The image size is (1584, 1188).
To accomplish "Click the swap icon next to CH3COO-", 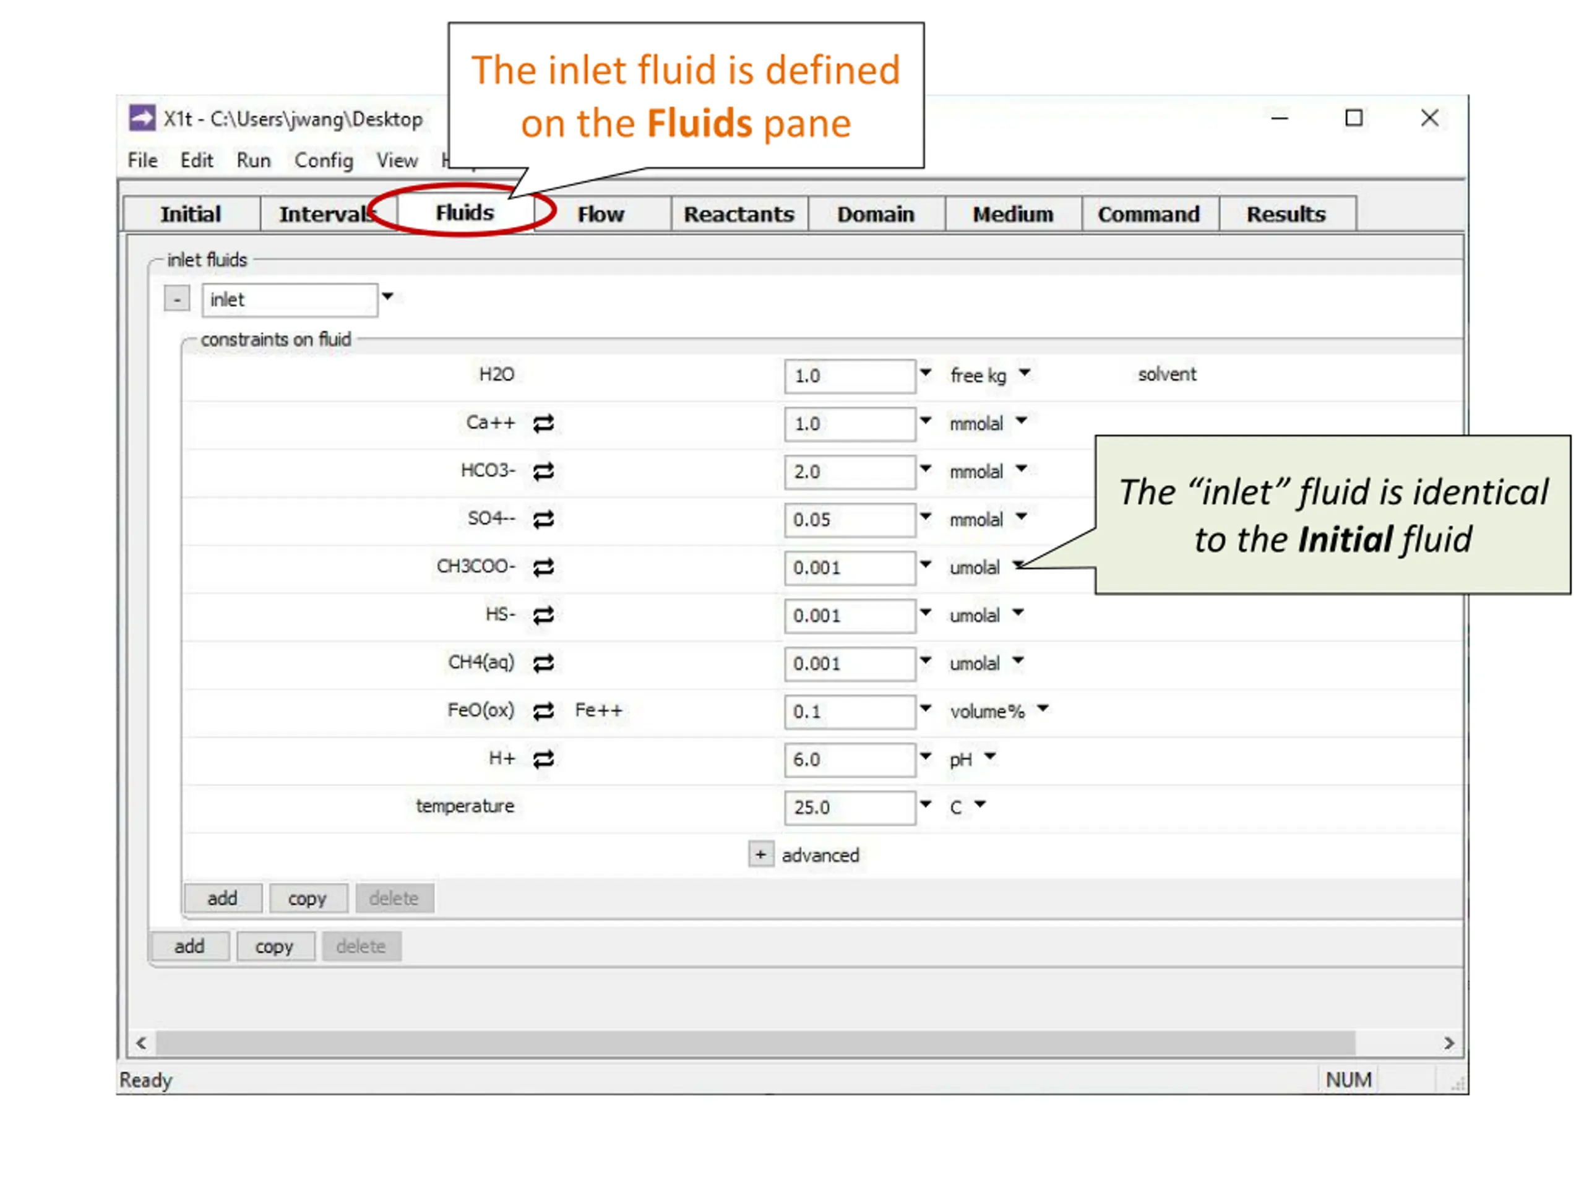I will (543, 567).
